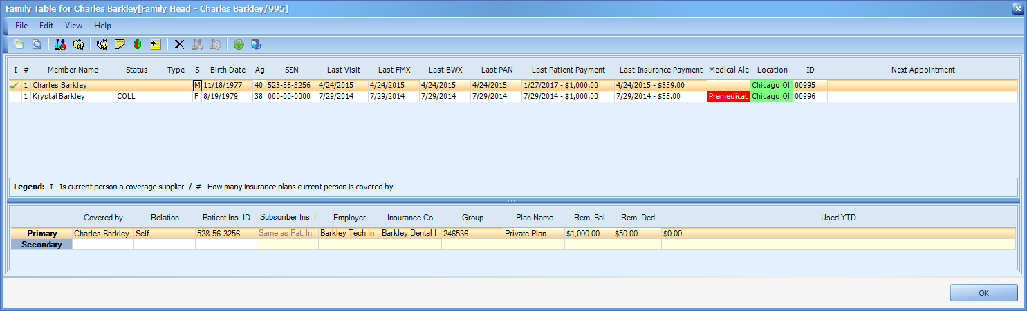Click the Private Plan cell
Viewport: 1027px width, 311px height.
[534, 234]
